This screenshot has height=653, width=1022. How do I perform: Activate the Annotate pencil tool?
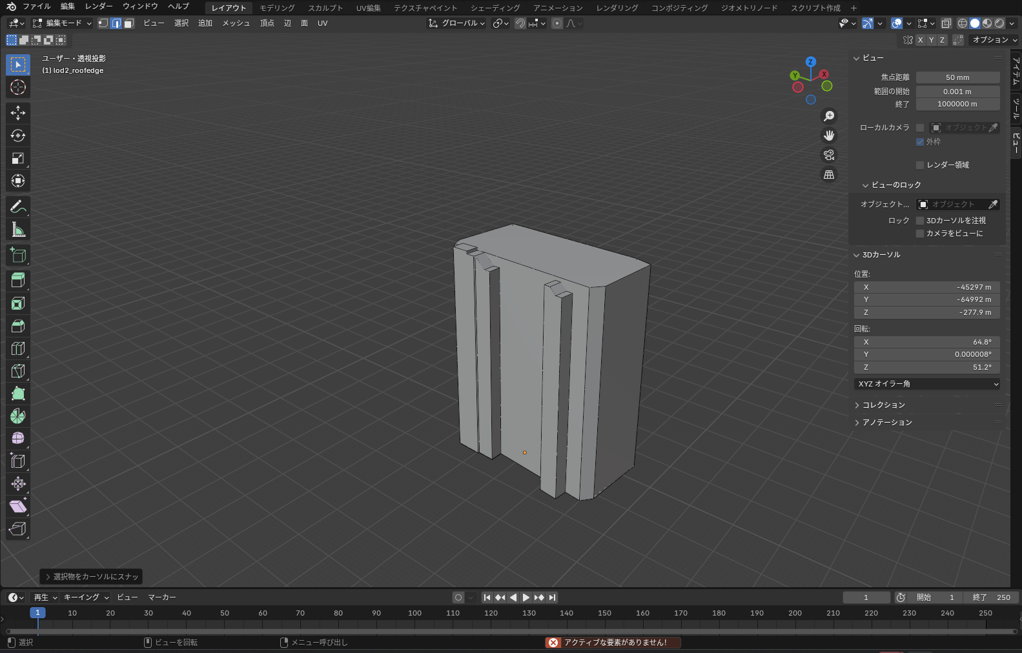coord(18,206)
